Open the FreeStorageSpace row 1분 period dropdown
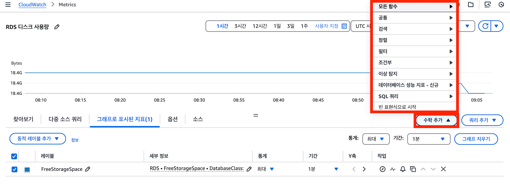 coord(323,169)
